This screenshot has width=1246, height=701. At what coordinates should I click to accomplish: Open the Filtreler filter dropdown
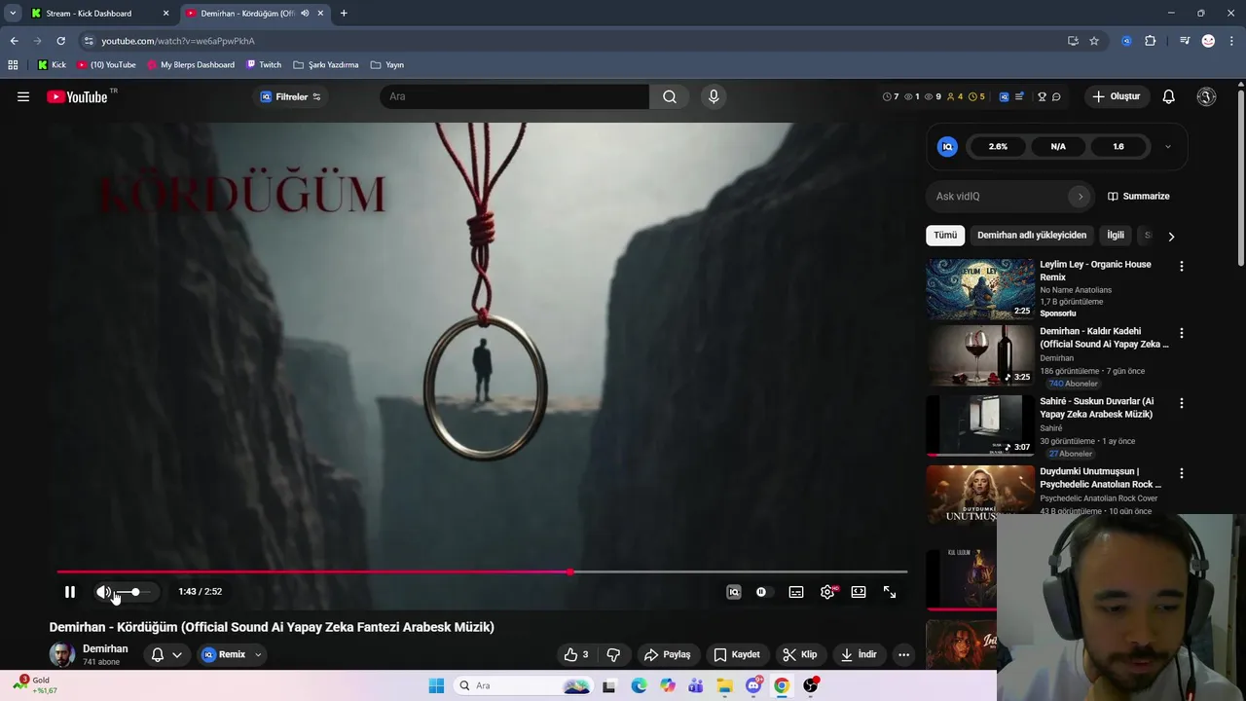tap(290, 96)
